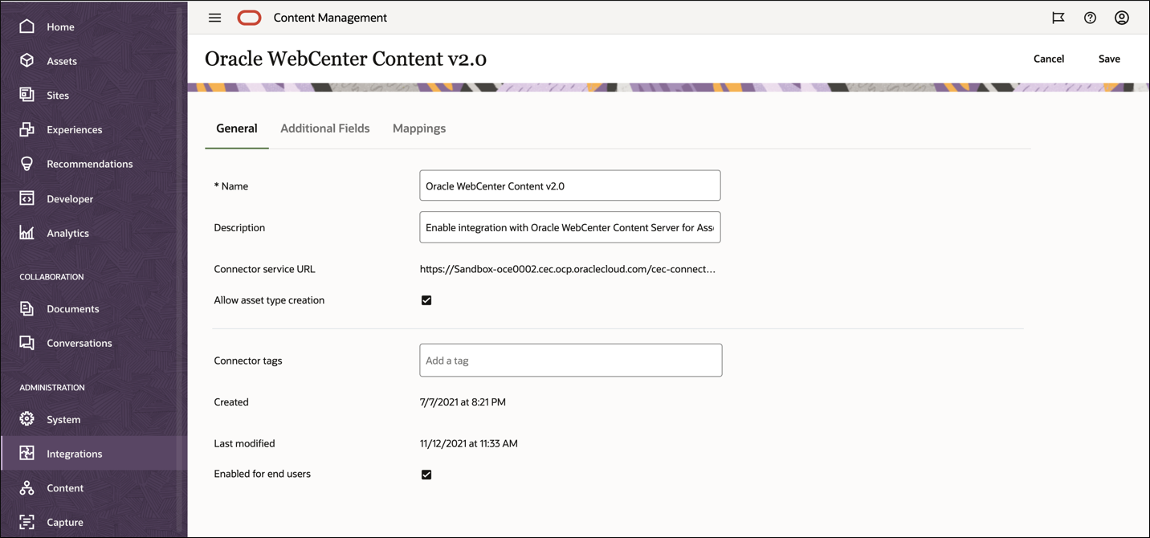Image resolution: width=1150 pixels, height=538 pixels.
Task: Click the Experiences icon in sidebar
Action: [27, 129]
